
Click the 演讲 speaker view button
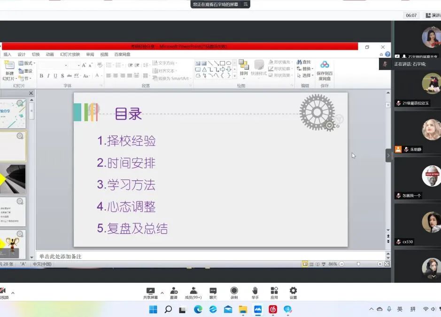(x=433, y=15)
